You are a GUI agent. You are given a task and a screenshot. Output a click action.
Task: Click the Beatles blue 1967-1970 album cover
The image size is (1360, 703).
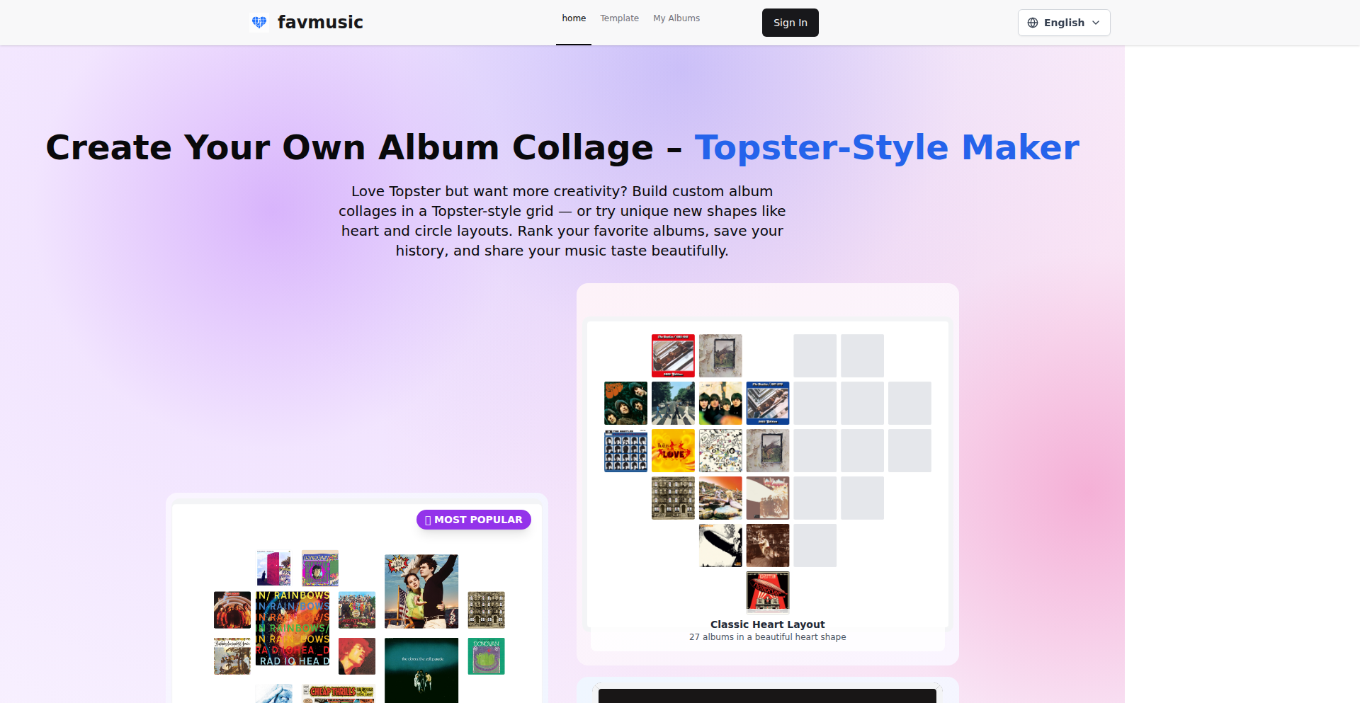tap(768, 403)
